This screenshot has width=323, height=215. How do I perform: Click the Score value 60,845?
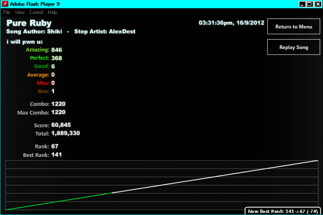61,125
